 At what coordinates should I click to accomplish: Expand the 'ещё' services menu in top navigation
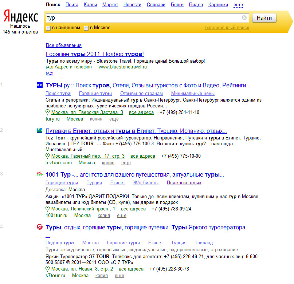click(238, 5)
